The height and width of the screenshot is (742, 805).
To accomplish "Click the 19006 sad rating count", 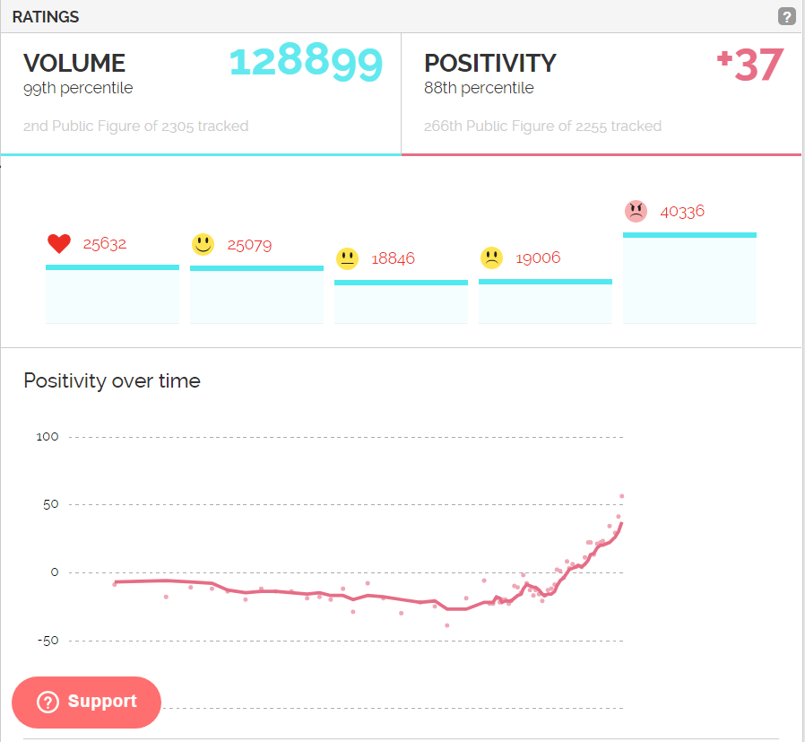I will tap(538, 258).
